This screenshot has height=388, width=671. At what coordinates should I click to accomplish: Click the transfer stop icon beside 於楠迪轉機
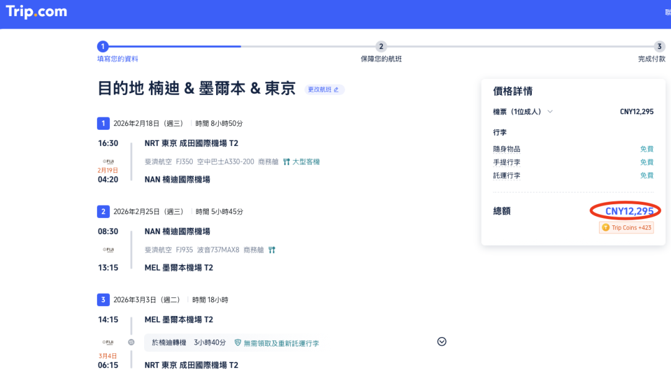(131, 342)
